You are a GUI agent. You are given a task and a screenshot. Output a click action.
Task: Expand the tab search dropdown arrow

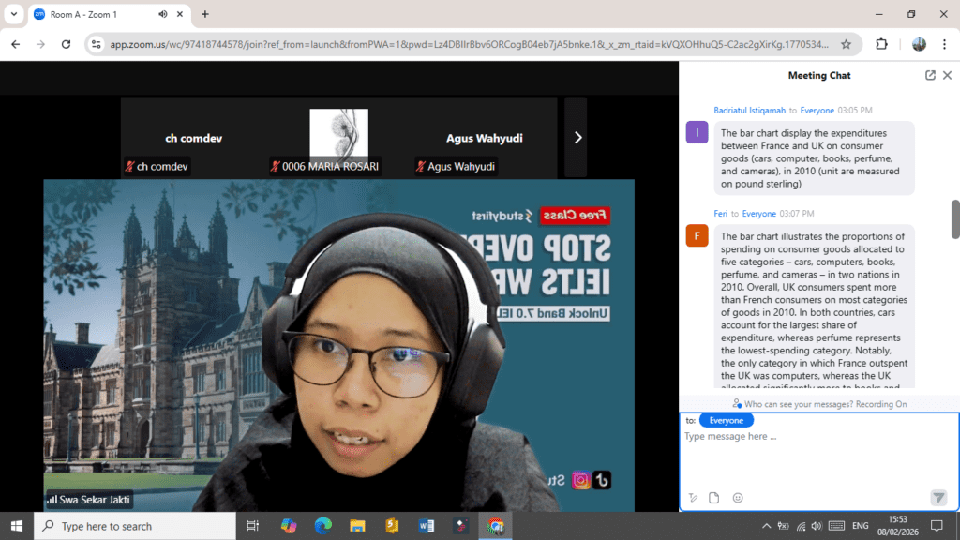pos(13,14)
